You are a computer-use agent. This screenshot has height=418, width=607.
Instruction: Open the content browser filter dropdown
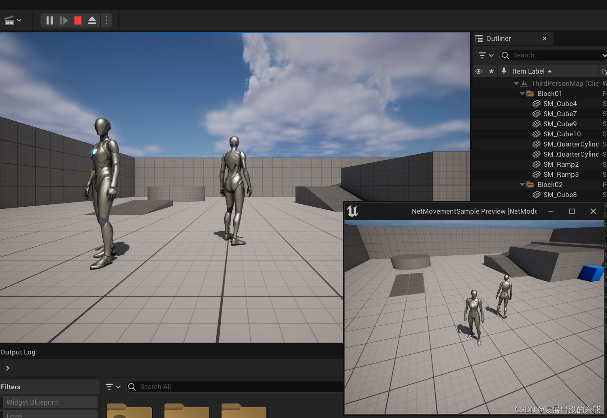click(x=113, y=387)
